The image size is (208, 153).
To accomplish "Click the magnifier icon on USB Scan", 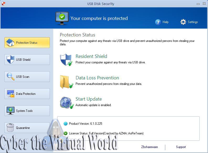I will point(10,76).
